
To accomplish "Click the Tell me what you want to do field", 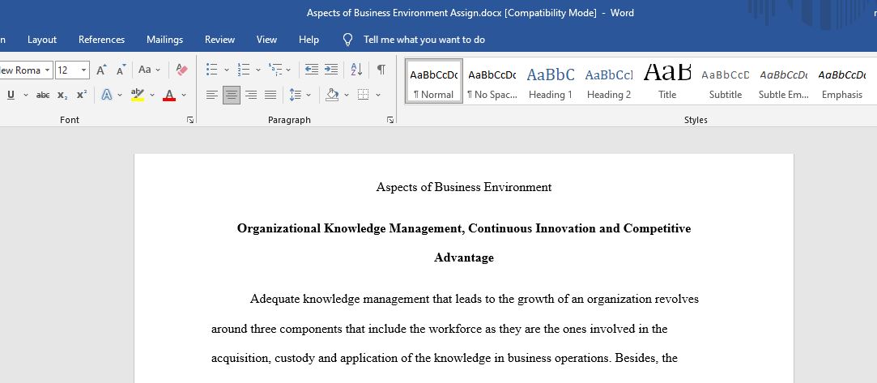I will click(x=424, y=40).
